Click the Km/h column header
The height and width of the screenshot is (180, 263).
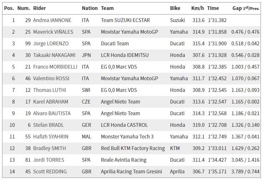198,8
